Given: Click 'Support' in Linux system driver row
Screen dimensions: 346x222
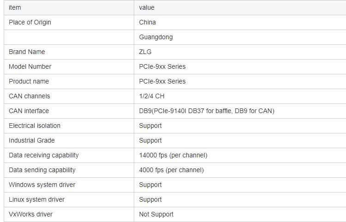Looking at the screenshot, I should click(150, 200).
